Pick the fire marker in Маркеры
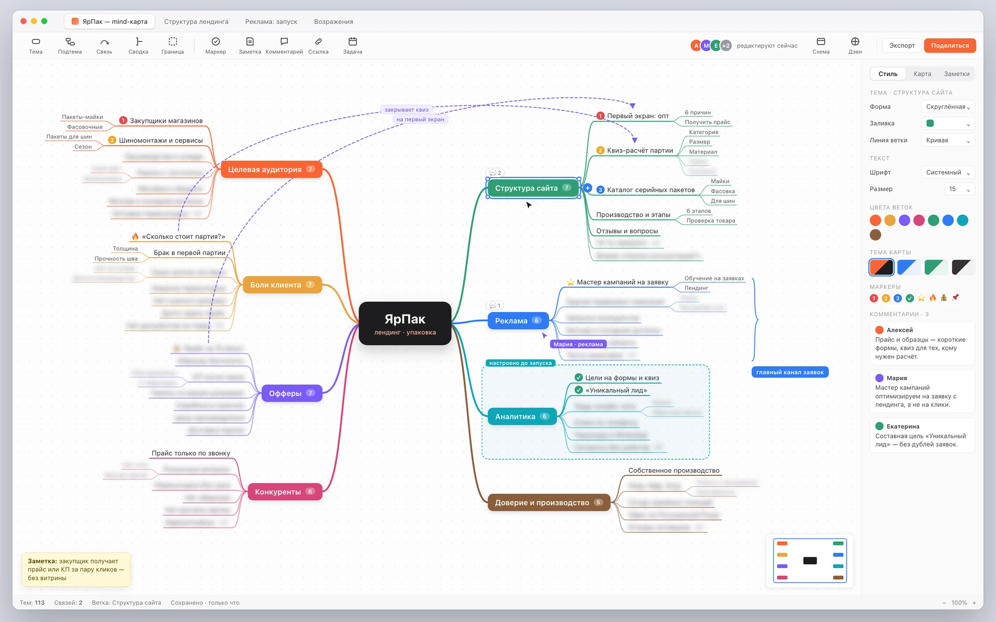This screenshot has height=622, width=996. (933, 298)
